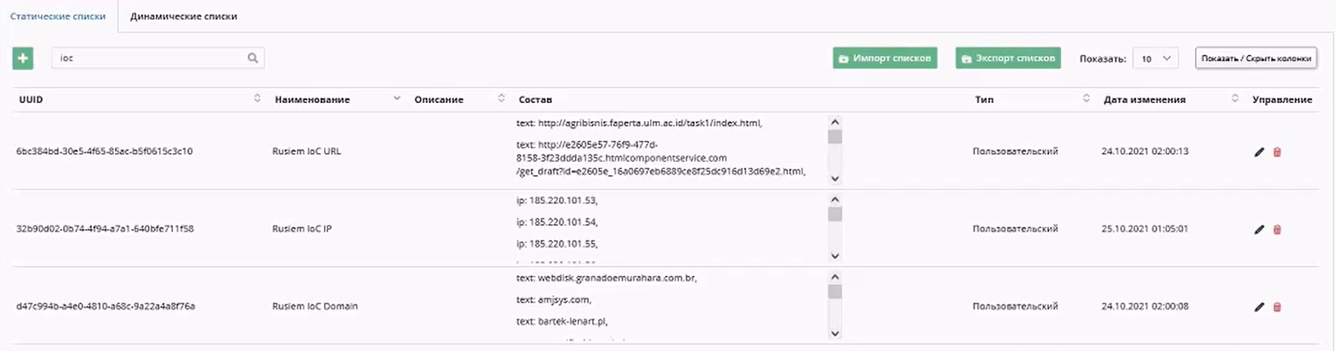This screenshot has width=1336, height=351.
Task: Delete the Rusiem IoC Domain list
Action: 1277,307
